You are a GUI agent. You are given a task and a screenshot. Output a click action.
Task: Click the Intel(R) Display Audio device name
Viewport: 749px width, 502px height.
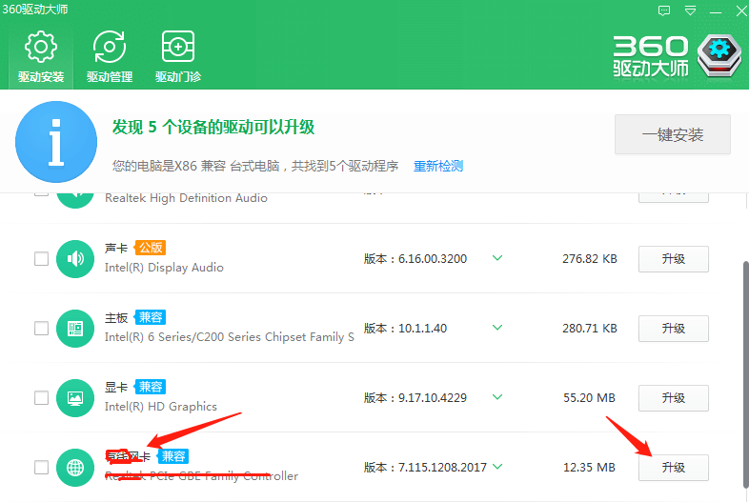tap(164, 268)
